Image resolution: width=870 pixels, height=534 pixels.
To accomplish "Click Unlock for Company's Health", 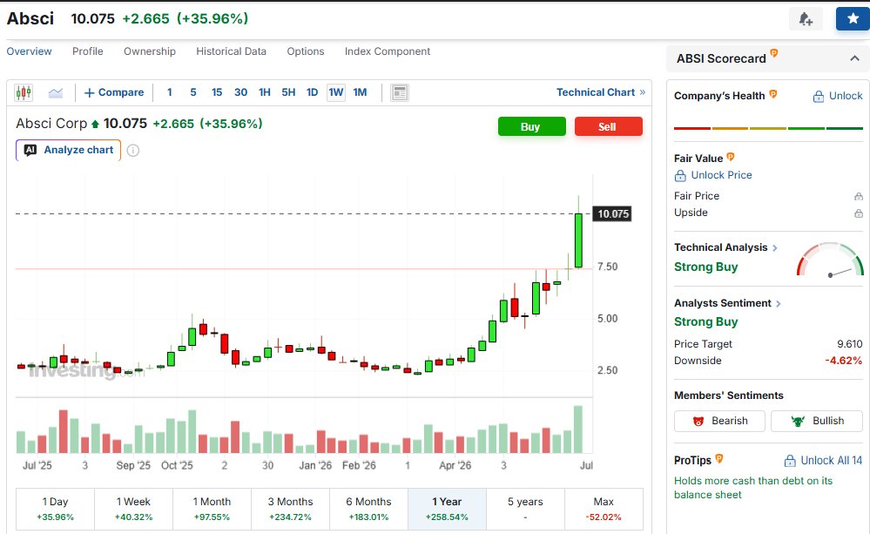I will point(838,96).
